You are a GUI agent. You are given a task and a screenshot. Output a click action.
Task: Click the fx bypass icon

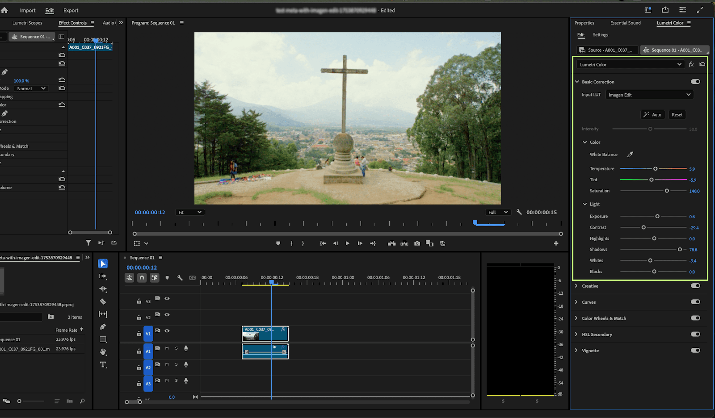[691, 64]
